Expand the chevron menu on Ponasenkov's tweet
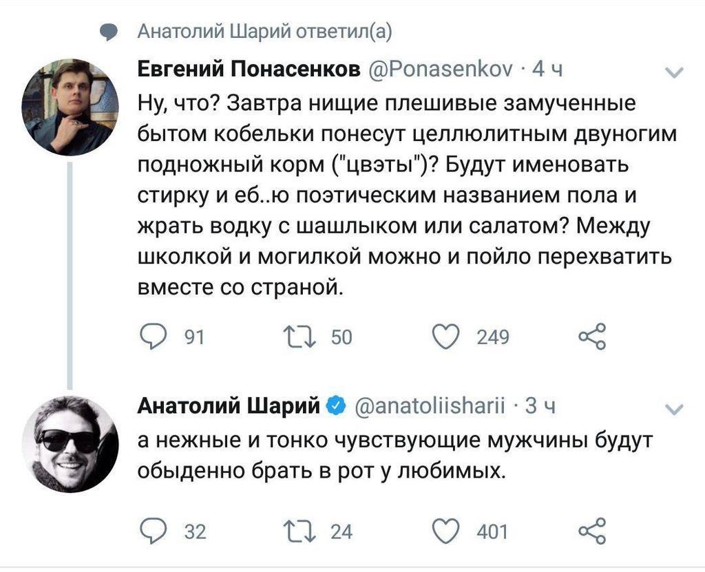The height and width of the screenshot is (572, 705). (675, 72)
